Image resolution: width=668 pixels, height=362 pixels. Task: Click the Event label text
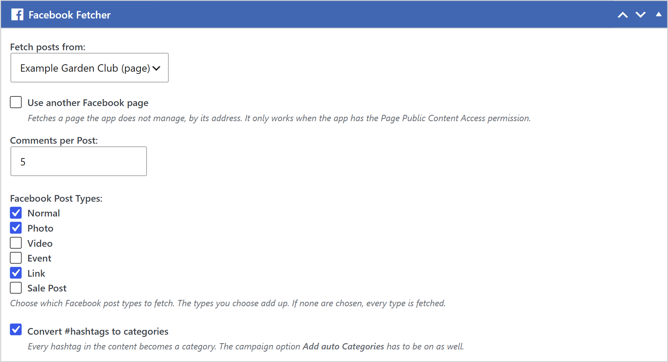click(x=39, y=258)
